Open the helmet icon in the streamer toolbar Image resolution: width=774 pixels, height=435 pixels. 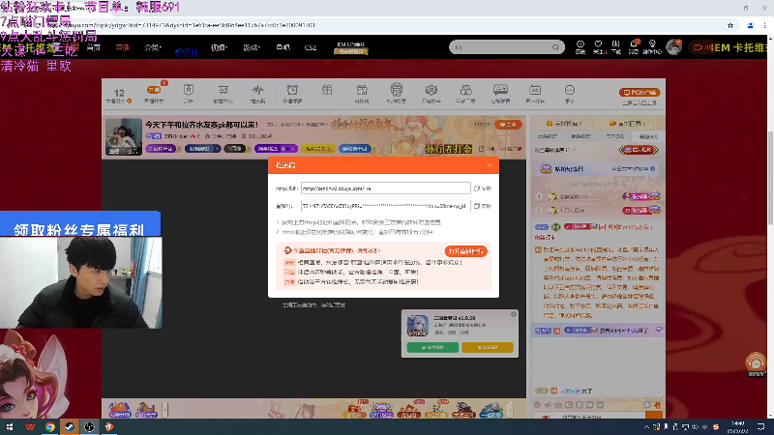[x=397, y=90]
